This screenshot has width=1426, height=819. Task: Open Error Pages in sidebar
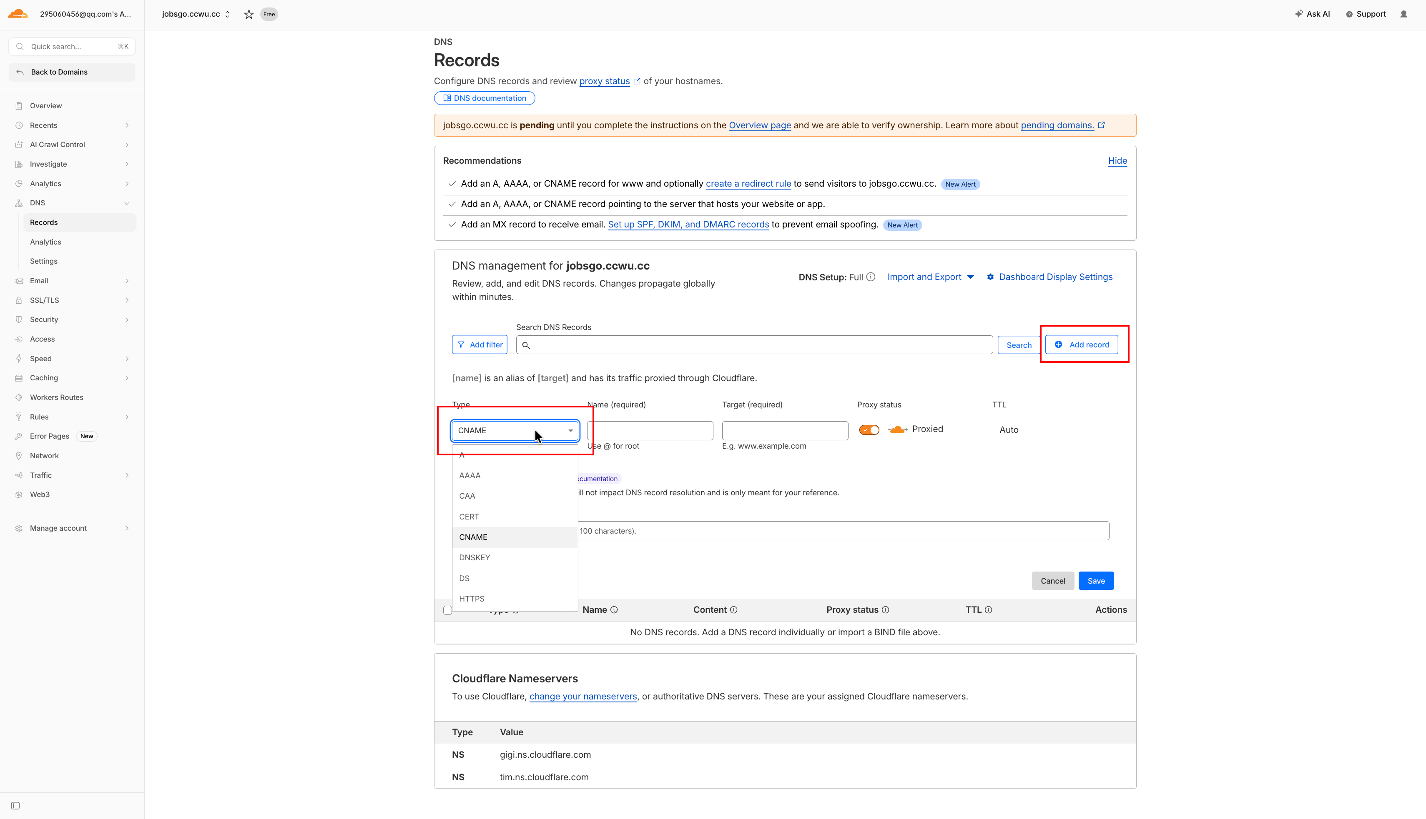72,436
